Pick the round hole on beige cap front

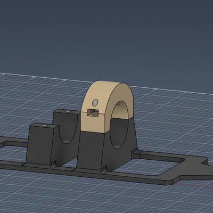pyautogui.click(x=95, y=102)
